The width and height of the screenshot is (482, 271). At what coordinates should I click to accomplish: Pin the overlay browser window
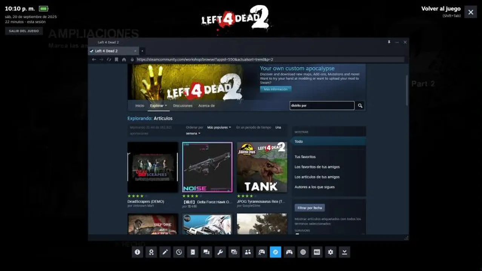pos(389,42)
